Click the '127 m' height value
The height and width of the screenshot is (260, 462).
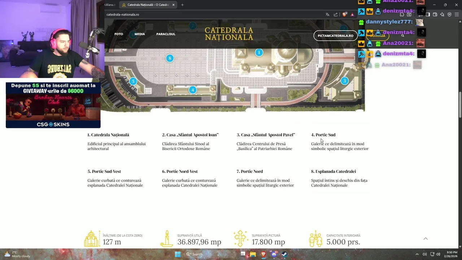click(112, 242)
